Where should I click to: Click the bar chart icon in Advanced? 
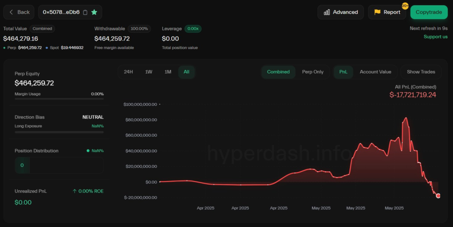[327, 12]
